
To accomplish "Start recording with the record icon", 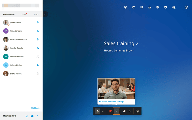I will [x=126, y=7].
